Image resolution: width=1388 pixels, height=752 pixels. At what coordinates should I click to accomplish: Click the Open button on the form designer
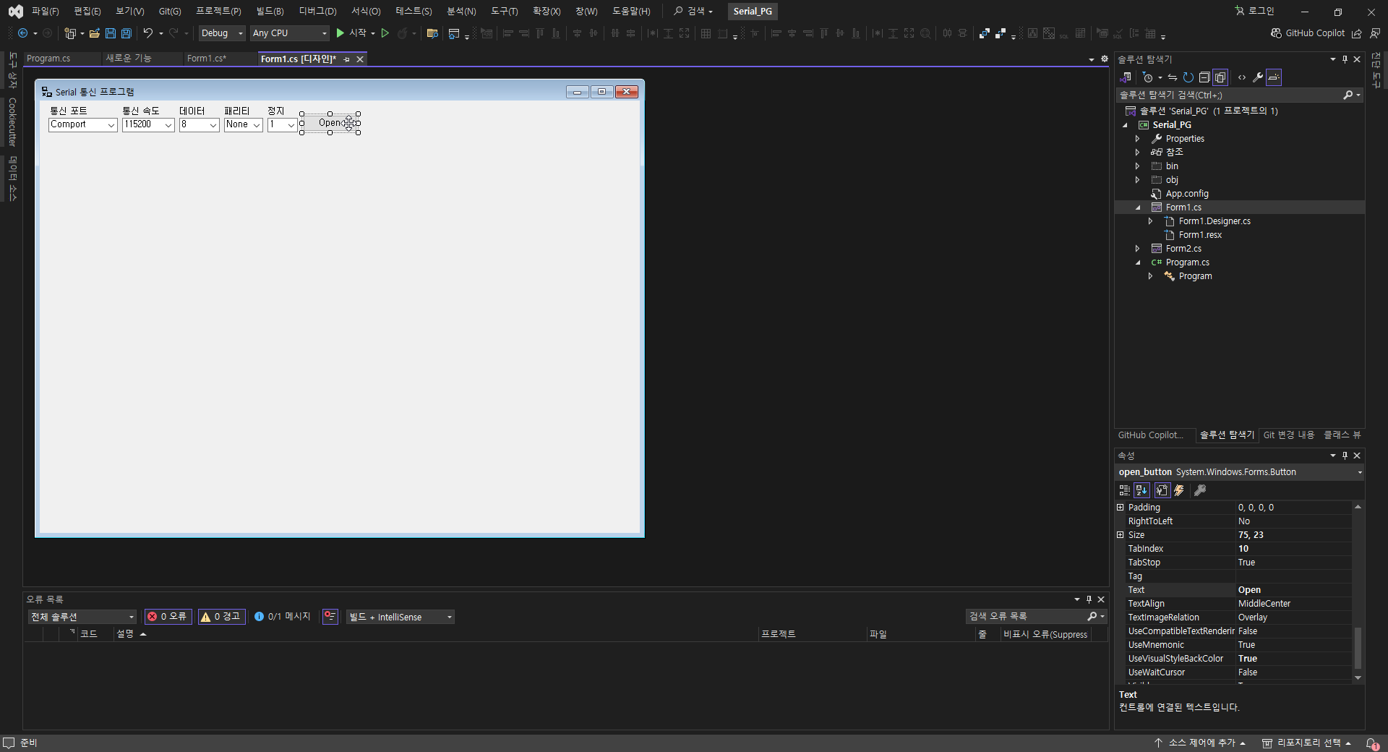(330, 124)
